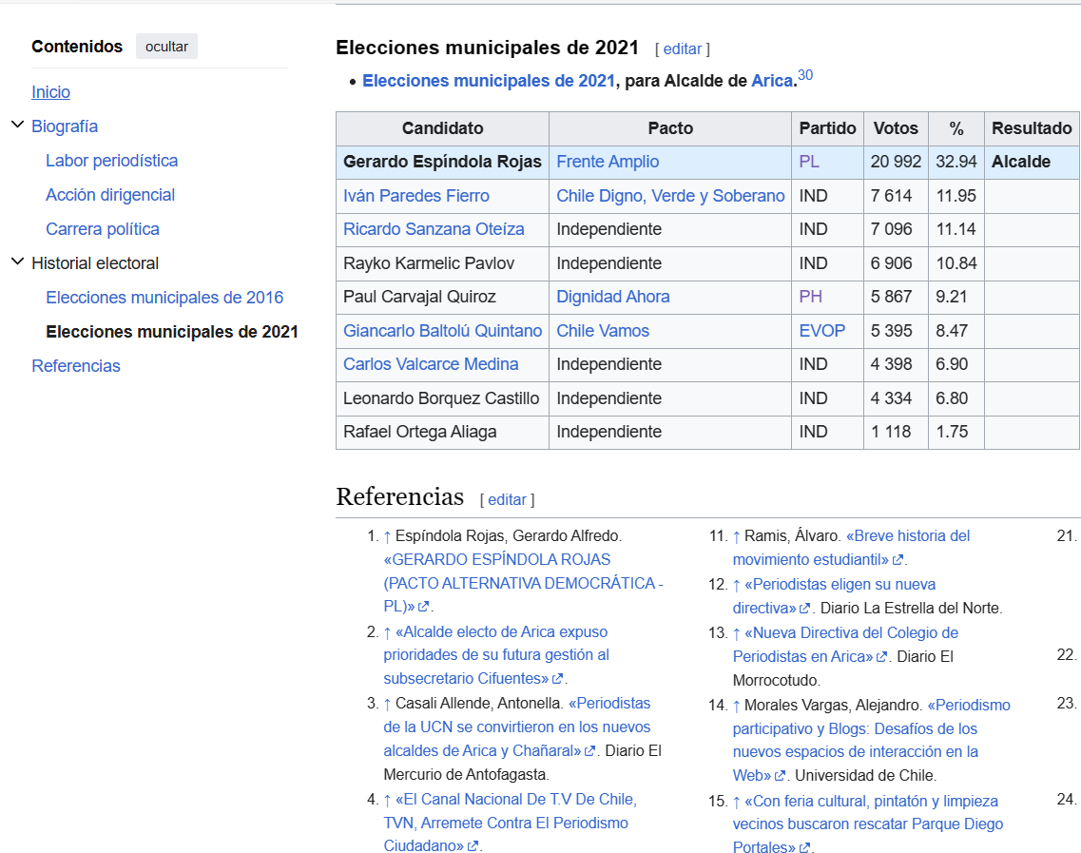This screenshot has height=853, width=1081.
Task: Jump to Acción dirigencial
Action: [x=110, y=195]
